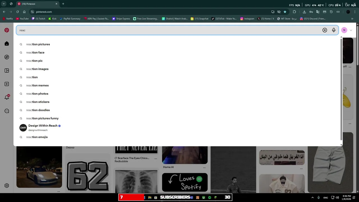View site information icon next to pinterest.com

32,12
